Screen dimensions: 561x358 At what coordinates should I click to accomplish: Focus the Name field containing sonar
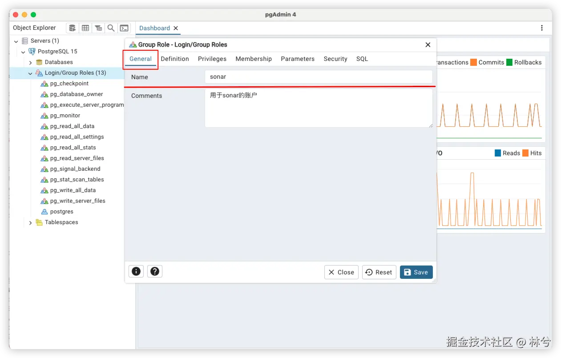coord(319,76)
